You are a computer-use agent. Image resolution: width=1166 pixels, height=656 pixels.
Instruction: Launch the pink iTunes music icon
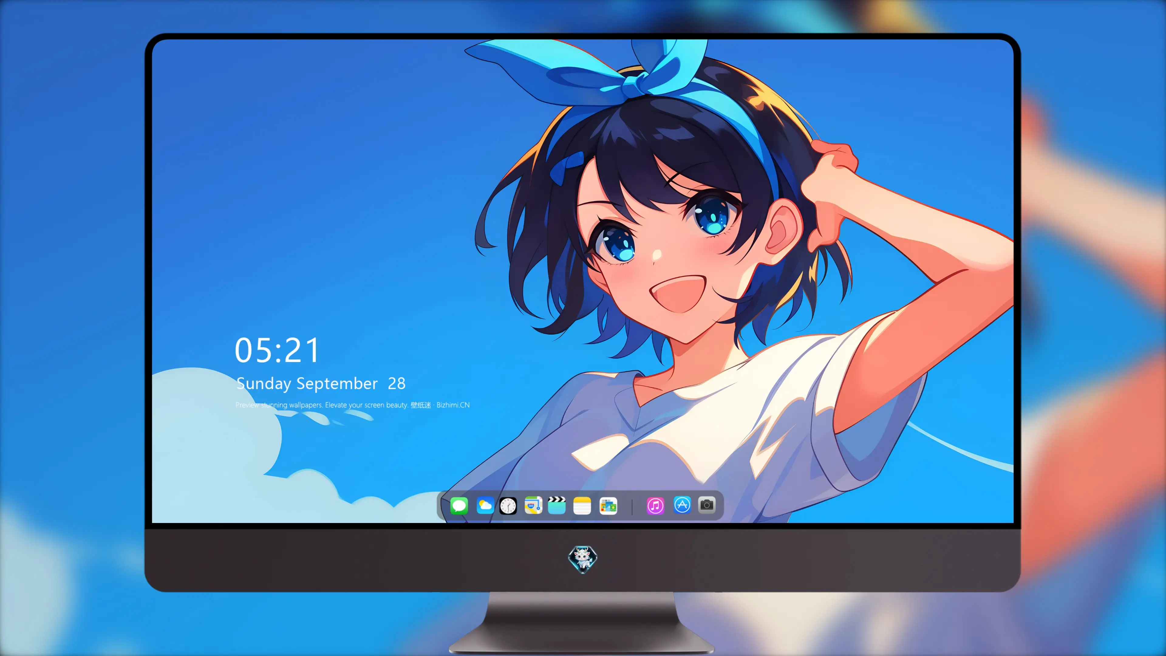click(x=655, y=506)
